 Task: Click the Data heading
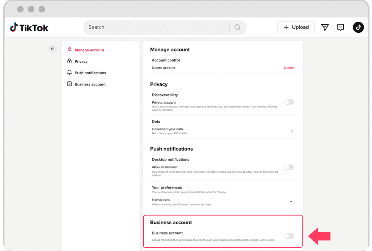tap(156, 121)
